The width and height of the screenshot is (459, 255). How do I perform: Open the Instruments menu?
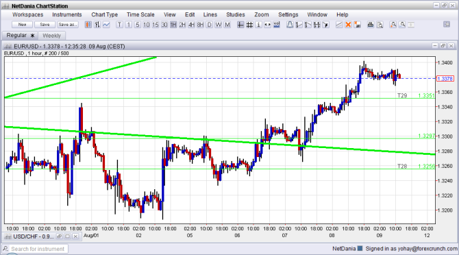[66, 14]
